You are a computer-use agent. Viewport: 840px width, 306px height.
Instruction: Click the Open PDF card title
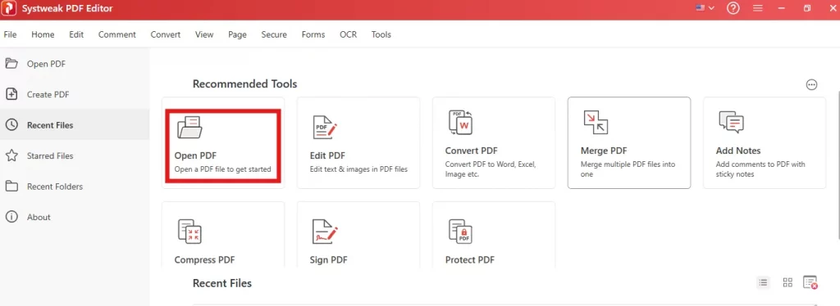[195, 156]
